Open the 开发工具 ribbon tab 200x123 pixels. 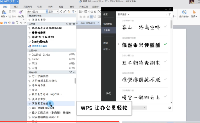click(83, 7)
